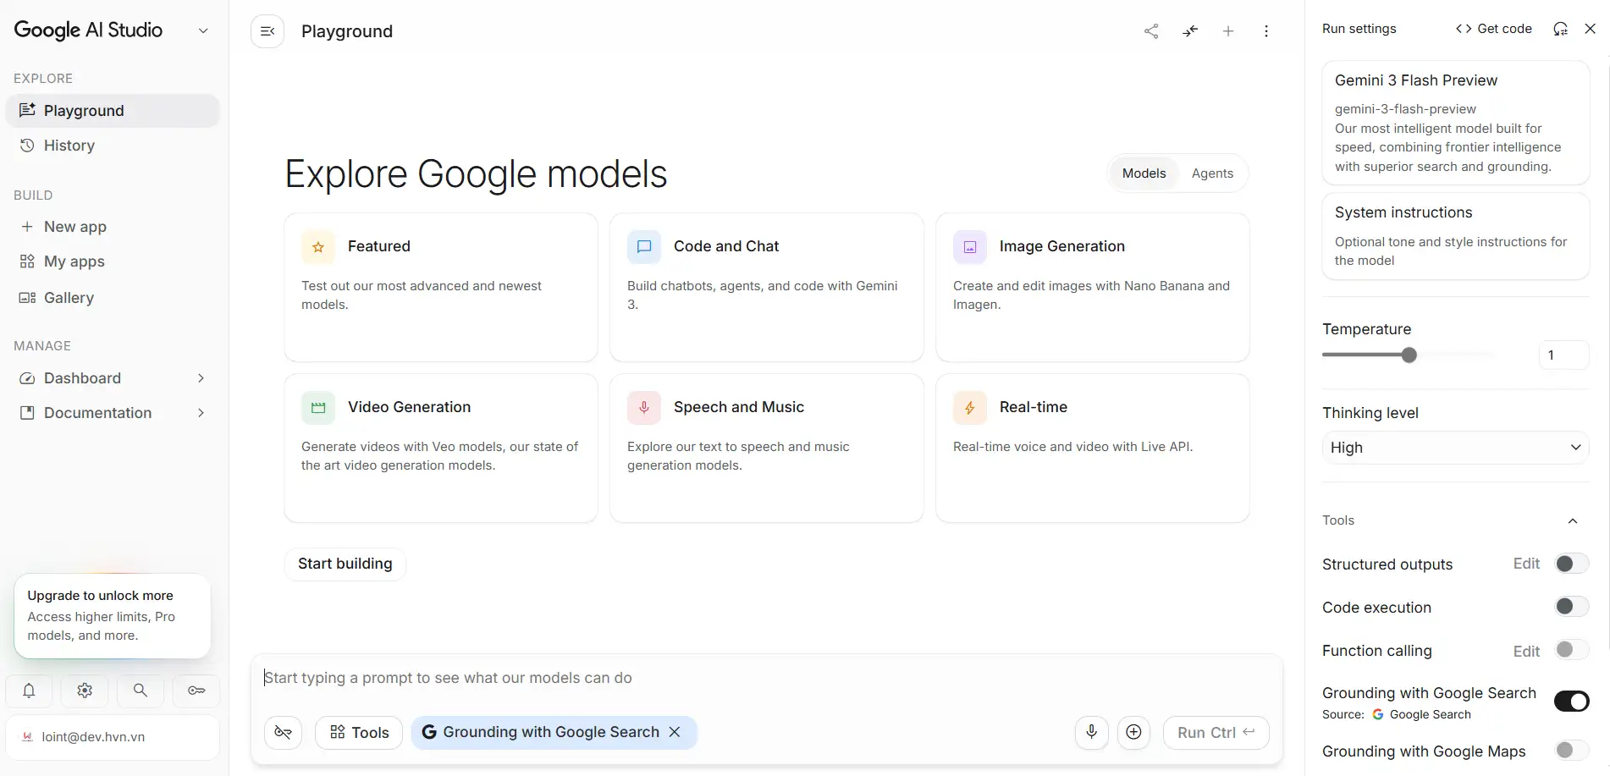Image resolution: width=1610 pixels, height=776 pixels.
Task: Select New app in the Build section
Action: pyautogui.click(x=113, y=227)
